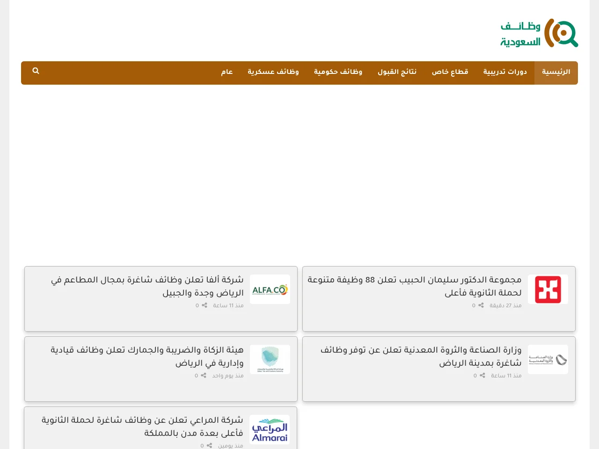This screenshot has width=599, height=449.
Task: Click share icon under Alfa company post
Action: tap(205, 305)
